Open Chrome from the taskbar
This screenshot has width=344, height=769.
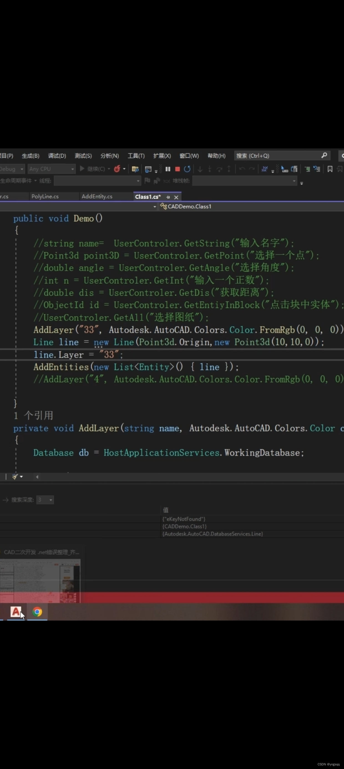click(x=37, y=612)
